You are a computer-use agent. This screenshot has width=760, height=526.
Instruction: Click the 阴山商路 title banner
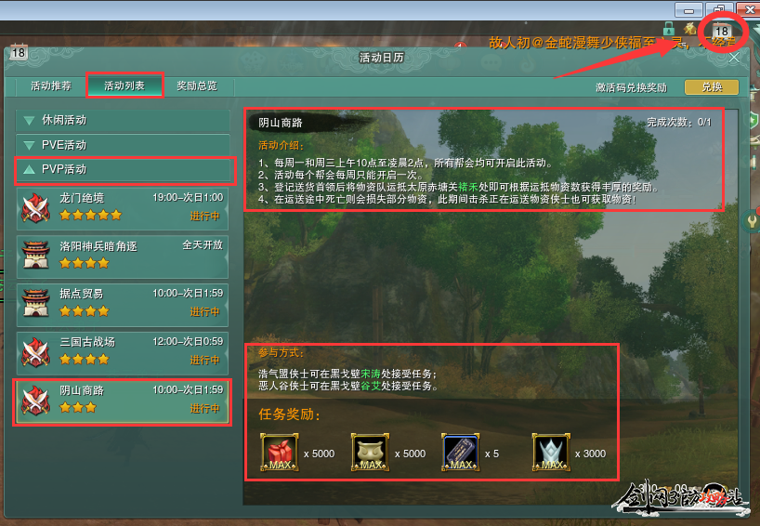(310, 124)
